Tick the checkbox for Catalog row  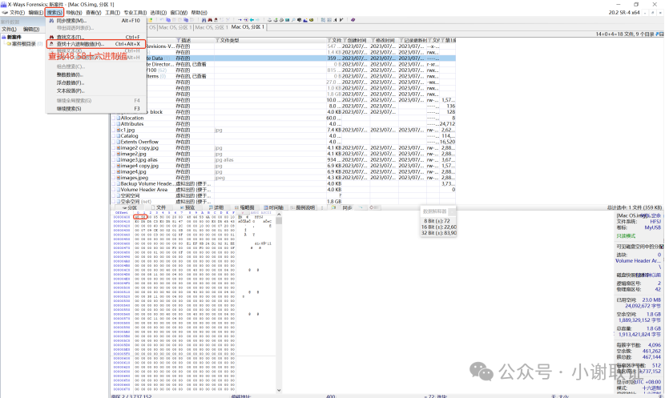114,136
